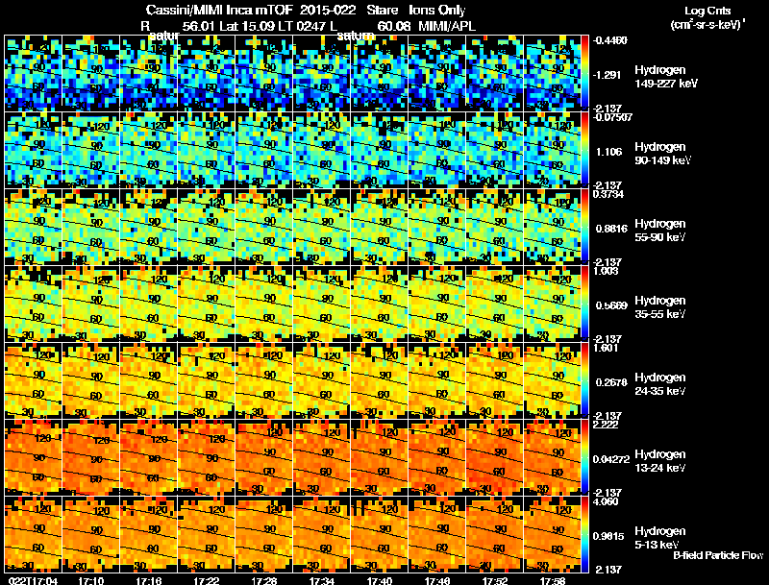Click the color bar beside Hydrogen 24-35 keV
This screenshot has width=769, height=585.
coord(584,380)
